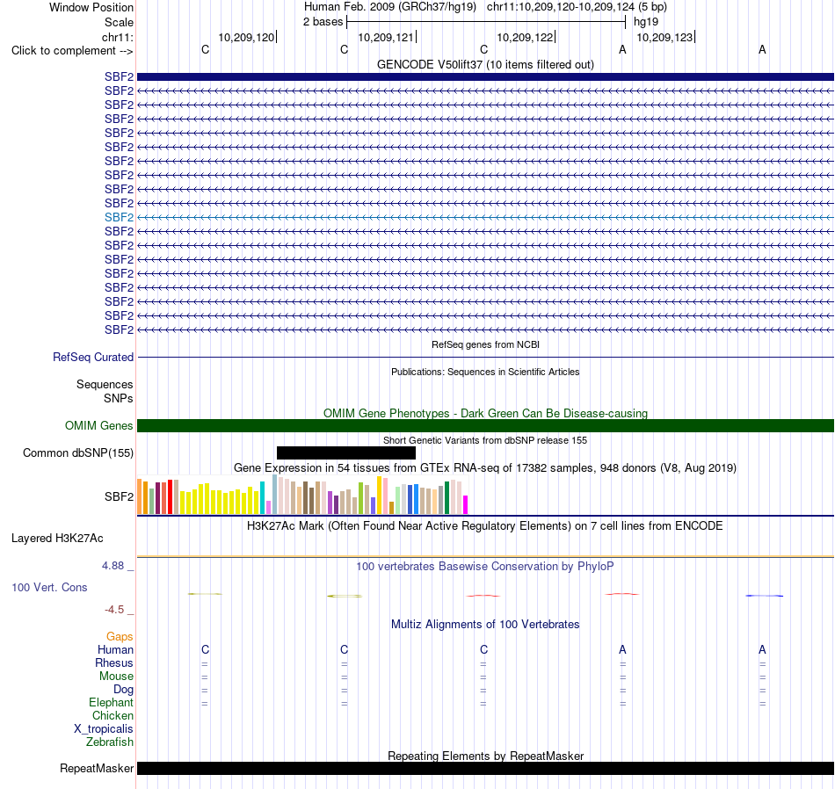
Task: Open '100 vertebrates Basewise Conservation by PhyloP' title
Action: [x=485, y=567]
